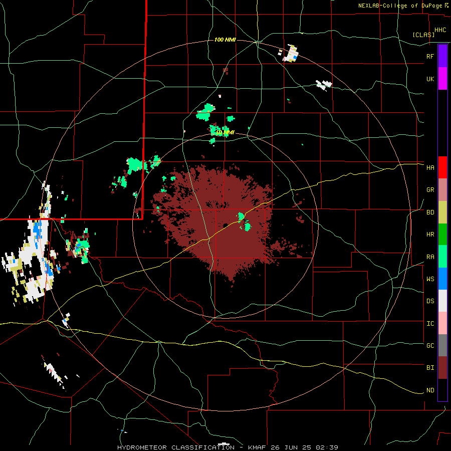The width and height of the screenshot is (451, 451).
Task: Click the brown BI legend swatch
Action: pos(442,368)
